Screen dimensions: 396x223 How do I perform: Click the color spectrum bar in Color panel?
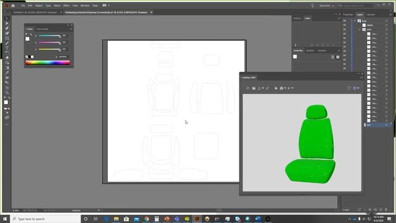[48, 63]
